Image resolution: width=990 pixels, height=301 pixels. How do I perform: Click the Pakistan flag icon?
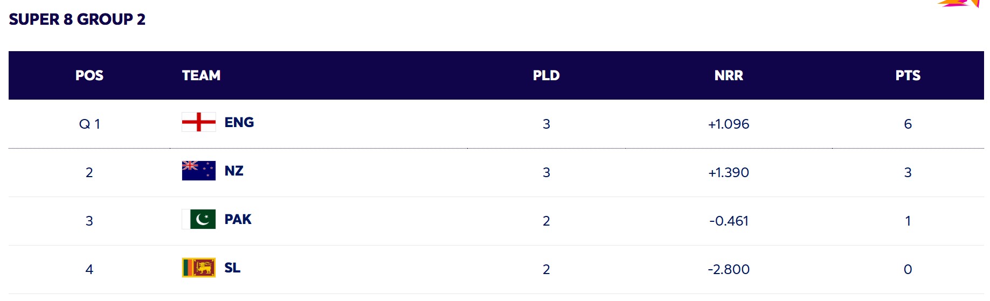point(198,219)
